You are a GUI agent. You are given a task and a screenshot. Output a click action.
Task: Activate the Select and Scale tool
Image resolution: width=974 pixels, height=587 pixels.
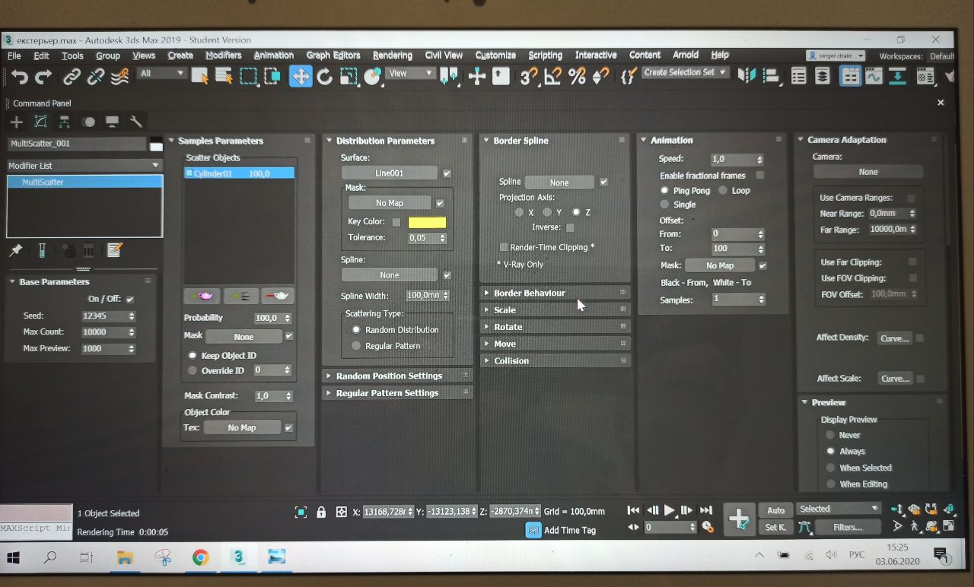pos(349,76)
